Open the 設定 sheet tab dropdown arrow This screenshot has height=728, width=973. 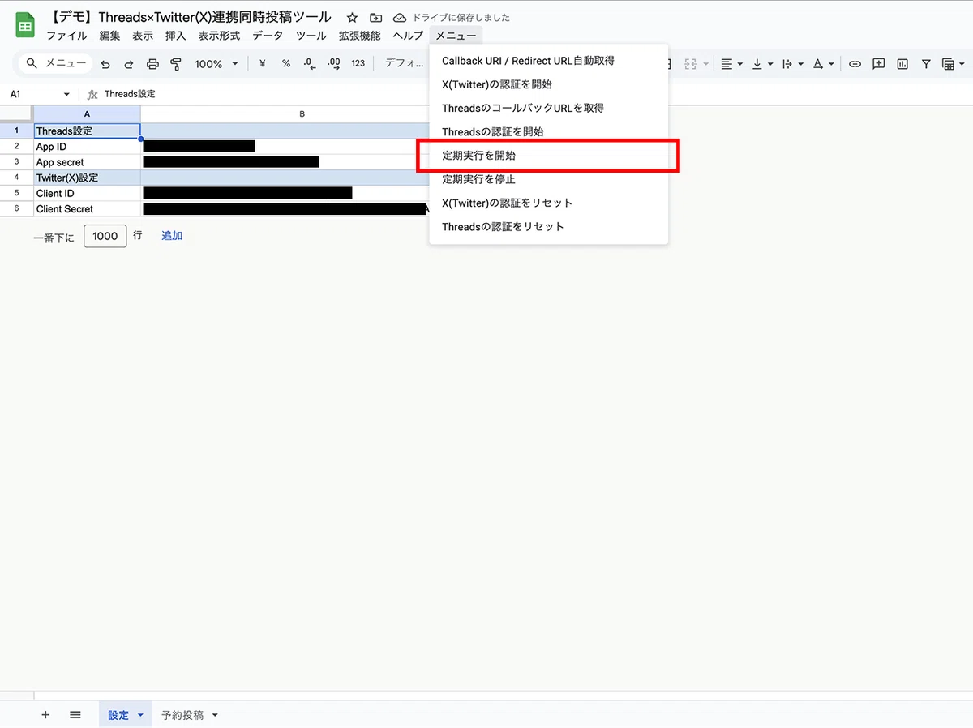pos(140,716)
